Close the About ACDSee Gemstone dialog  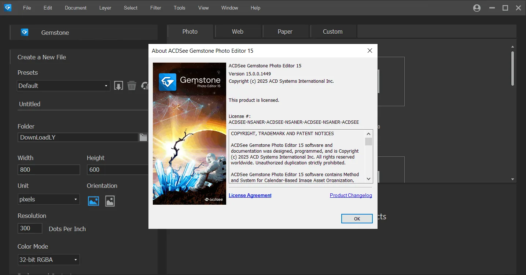[x=370, y=51]
